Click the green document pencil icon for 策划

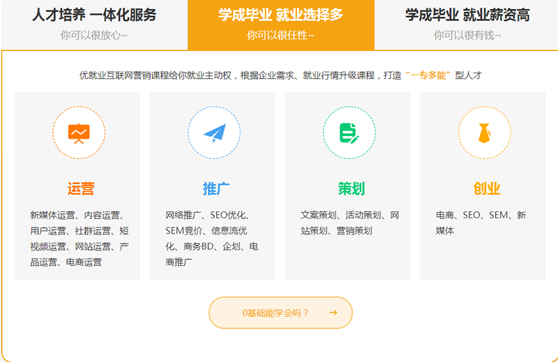coord(349,133)
